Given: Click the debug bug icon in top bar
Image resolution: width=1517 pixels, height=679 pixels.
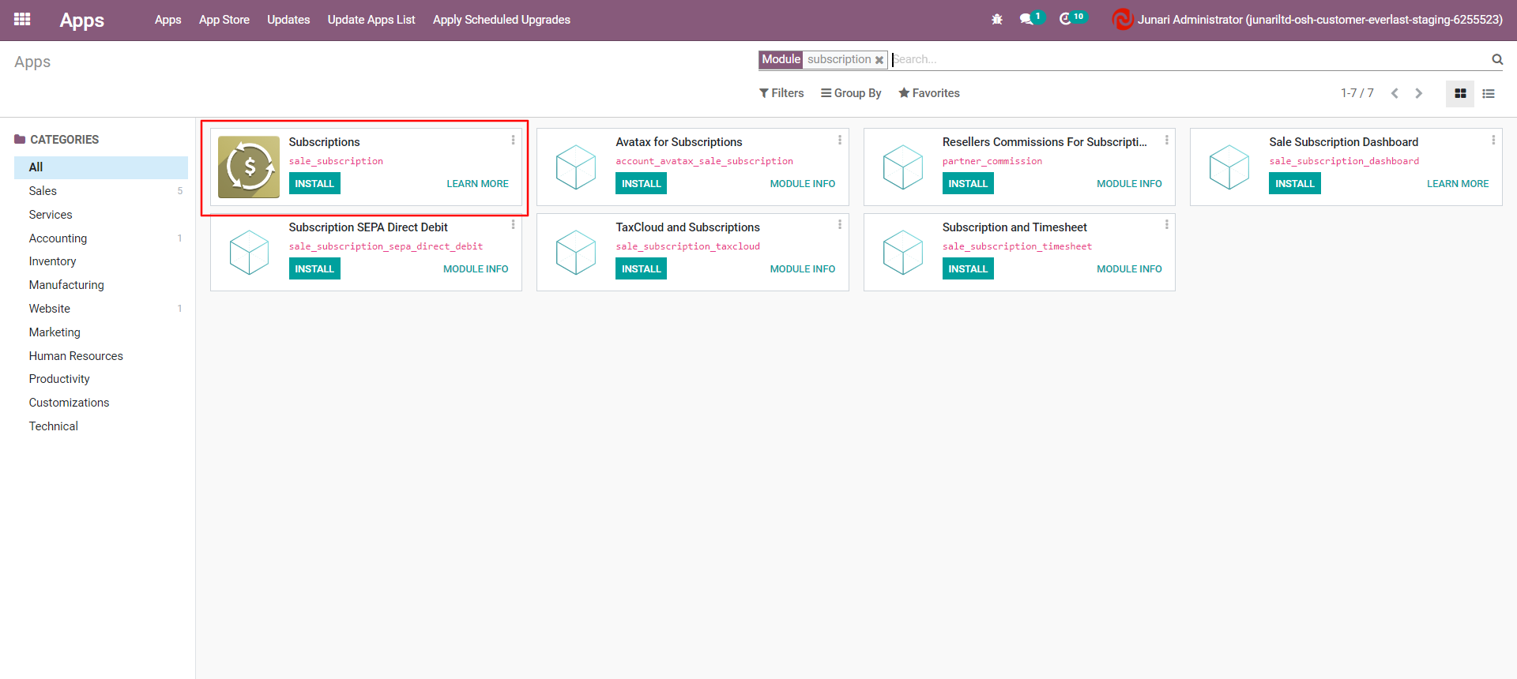Looking at the screenshot, I should [x=997, y=20].
